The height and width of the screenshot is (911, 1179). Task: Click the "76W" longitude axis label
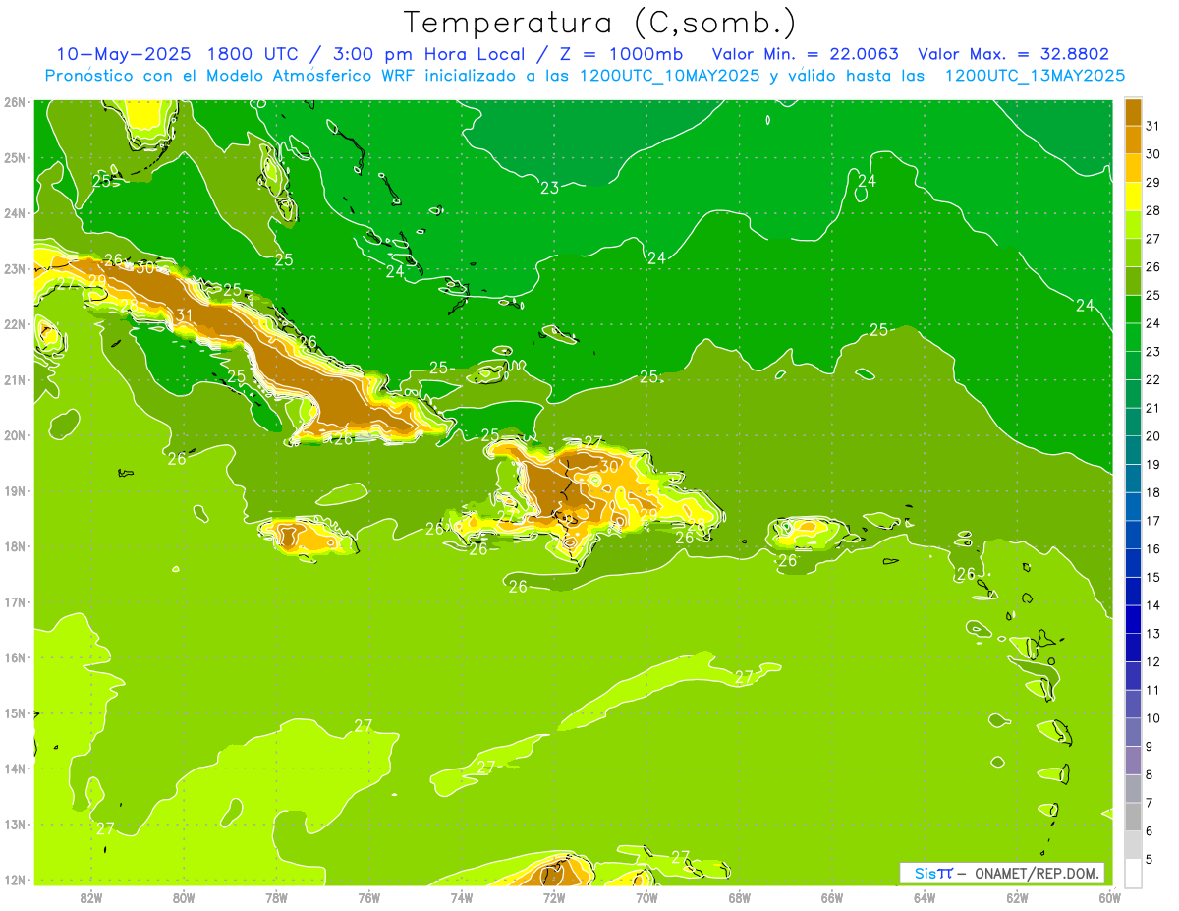(369, 896)
